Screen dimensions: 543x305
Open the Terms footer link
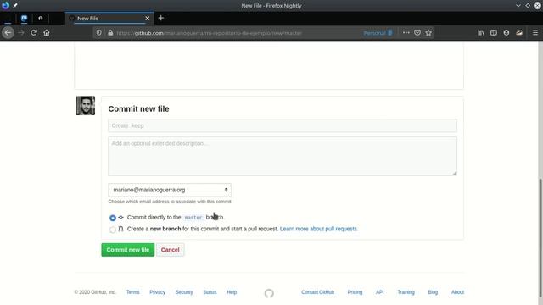(x=132, y=292)
